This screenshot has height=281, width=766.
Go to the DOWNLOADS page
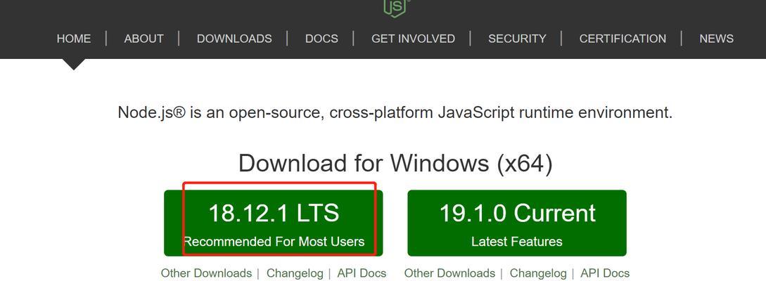(x=234, y=39)
